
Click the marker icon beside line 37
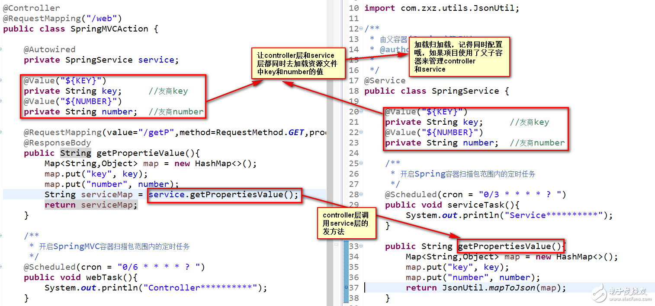[x=346, y=288]
